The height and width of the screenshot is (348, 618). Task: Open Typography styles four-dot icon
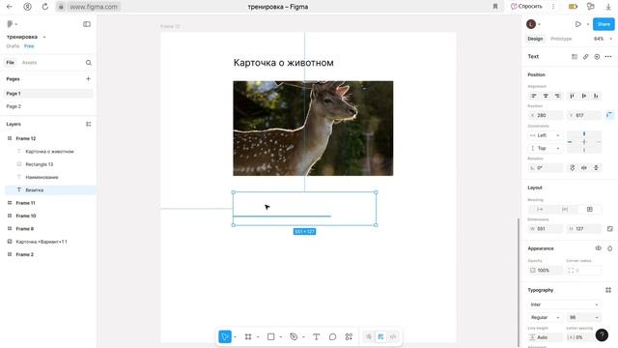pos(608,290)
